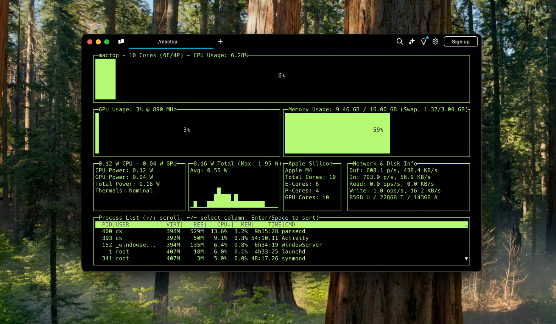Click the TIME column header
The width and height of the screenshot is (556, 324).
(274, 225)
